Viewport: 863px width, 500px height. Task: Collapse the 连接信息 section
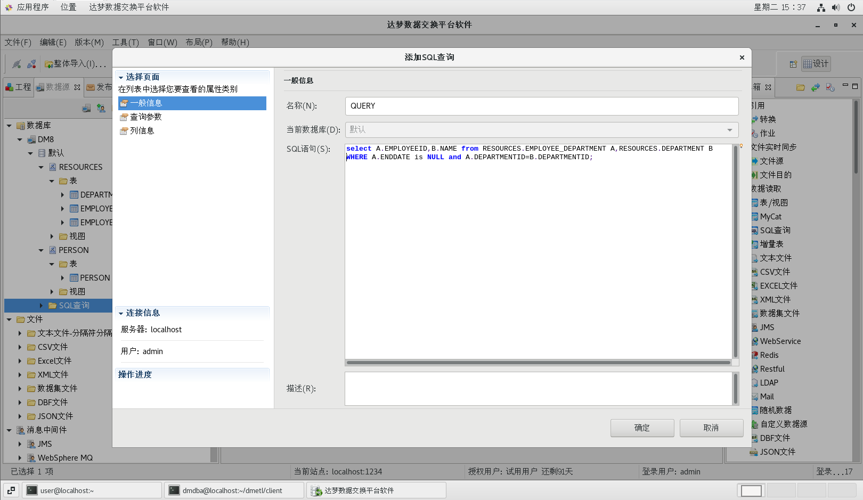click(x=121, y=314)
